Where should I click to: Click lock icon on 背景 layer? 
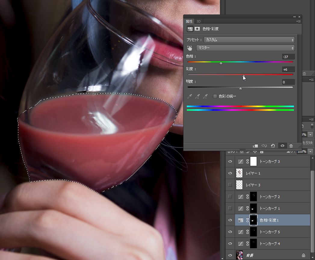coord(303,255)
